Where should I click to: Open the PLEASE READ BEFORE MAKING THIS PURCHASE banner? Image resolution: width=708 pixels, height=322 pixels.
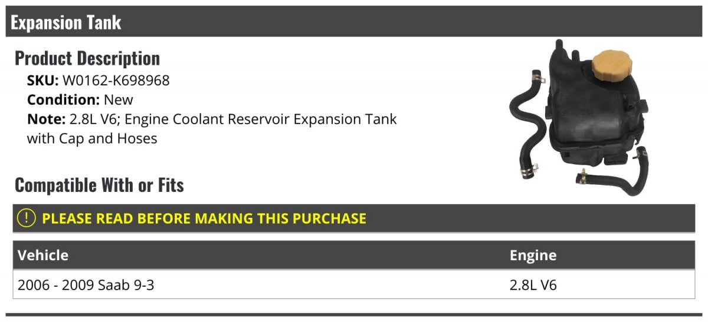(354, 218)
